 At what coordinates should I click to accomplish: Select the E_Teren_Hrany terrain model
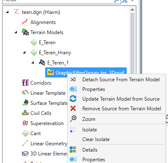pyautogui.click(x=55, y=53)
